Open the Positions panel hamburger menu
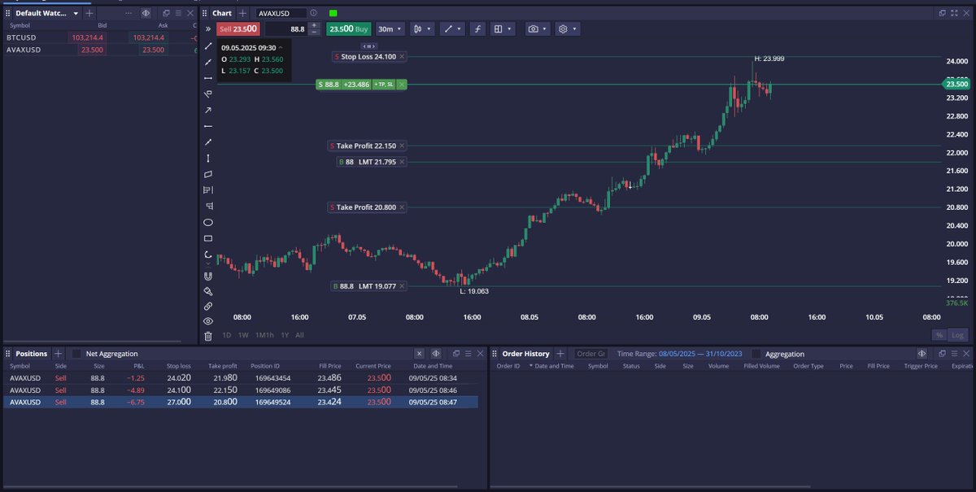 tap(468, 354)
